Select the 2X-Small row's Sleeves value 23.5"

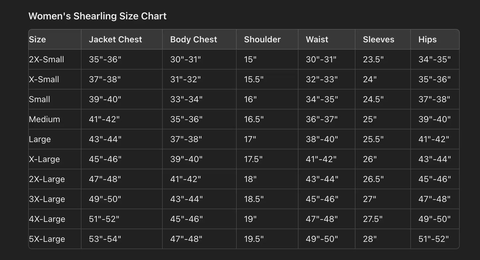point(373,60)
